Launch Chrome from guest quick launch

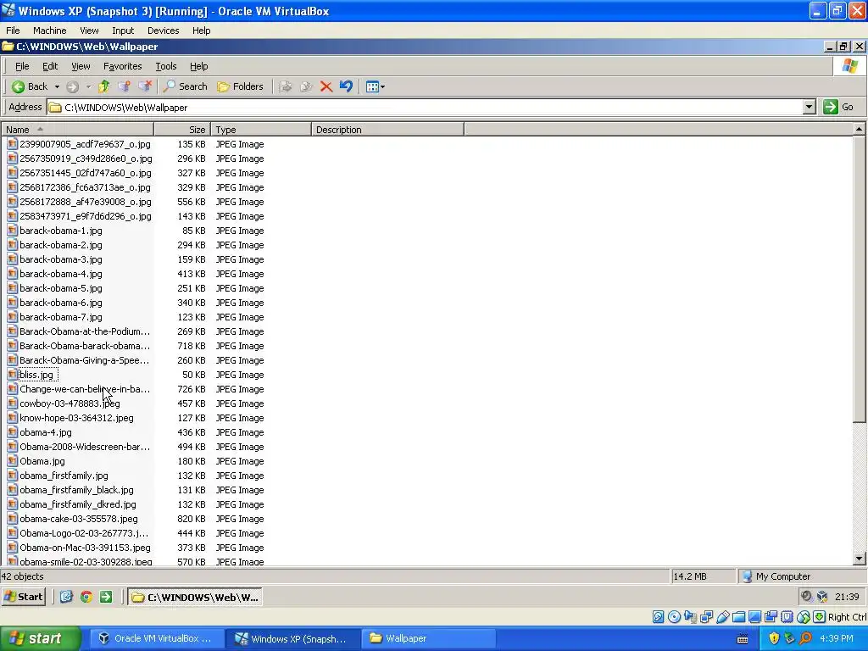[x=86, y=597]
